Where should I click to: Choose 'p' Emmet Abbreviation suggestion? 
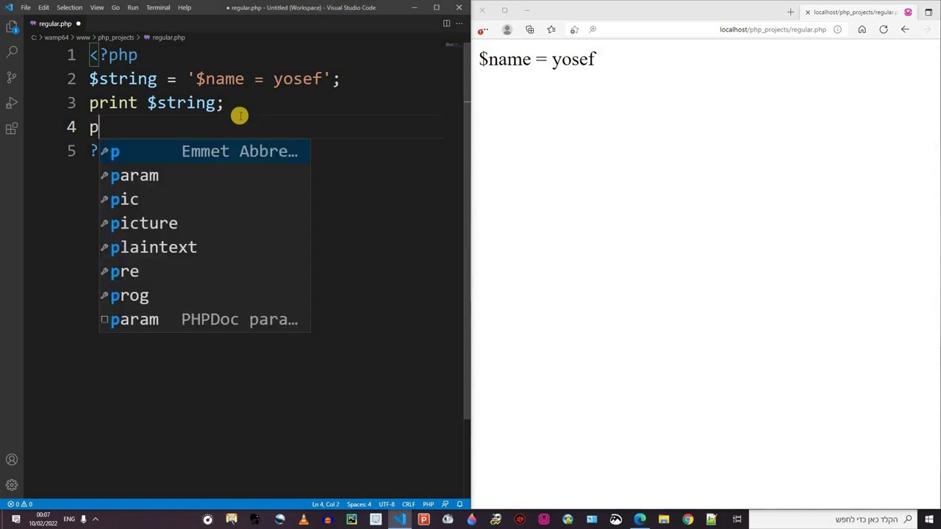(204, 151)
